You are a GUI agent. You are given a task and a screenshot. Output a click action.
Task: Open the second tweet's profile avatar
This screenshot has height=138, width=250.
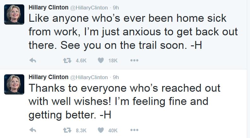click(14, 85)
